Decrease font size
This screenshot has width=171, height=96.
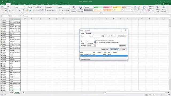point(32,7)
